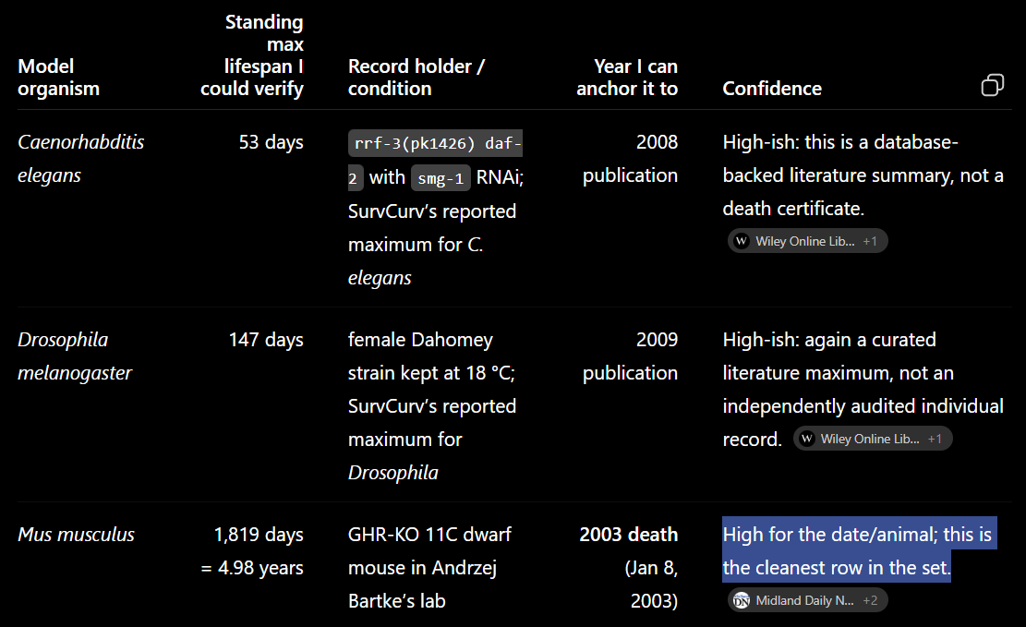This screenshot has width=1026, height=627.
Task: Click the 1,819 days = 4.98 years value
Action: (x=252, y=551)
